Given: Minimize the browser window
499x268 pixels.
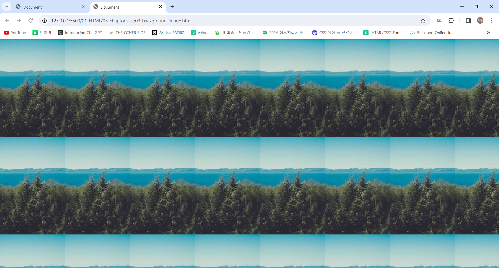Looking at the screenshot, I should (462, 7).
